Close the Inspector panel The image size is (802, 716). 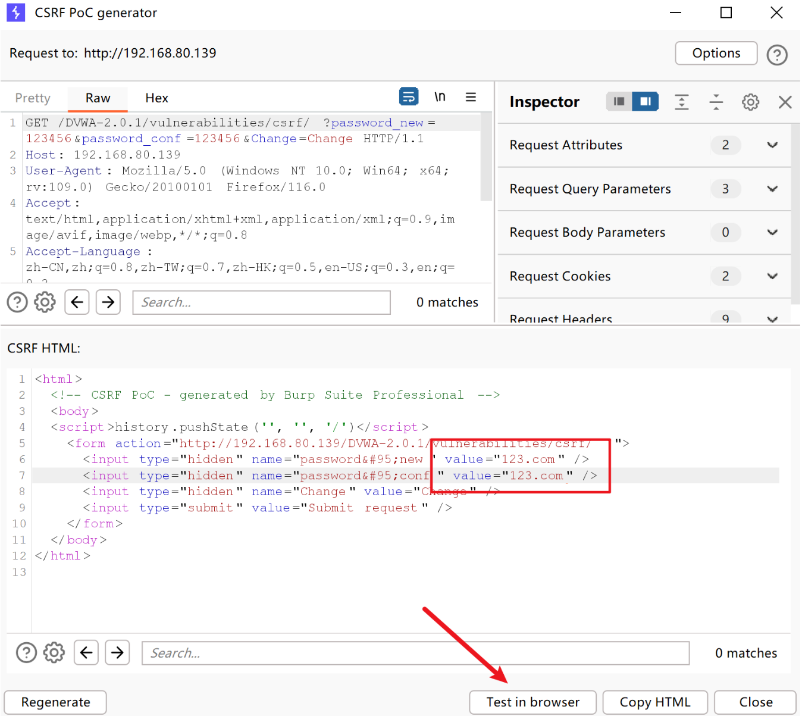(785, 102)
